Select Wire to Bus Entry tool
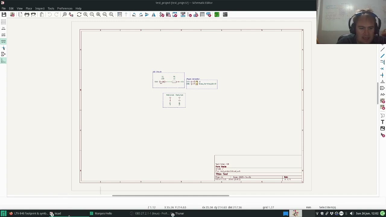 382,62
